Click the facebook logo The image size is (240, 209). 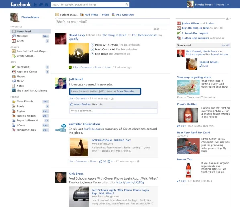coord(20,4)
